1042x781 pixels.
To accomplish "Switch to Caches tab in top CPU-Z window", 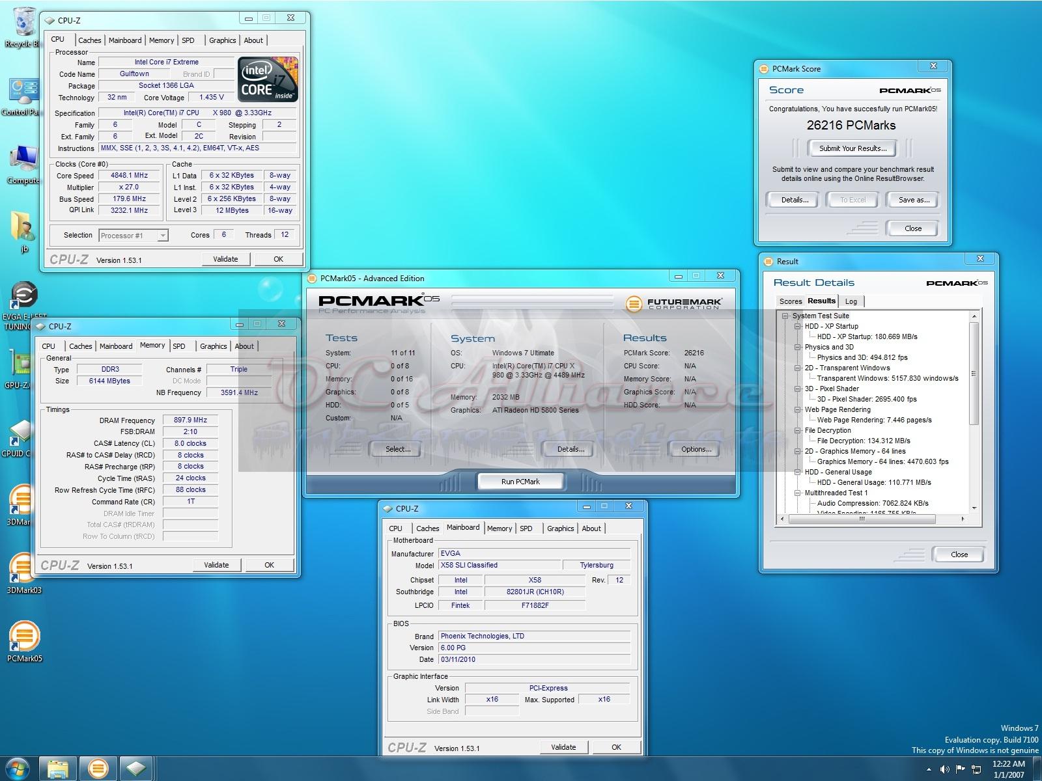I will pyautogui.click(x=89, y=40).
